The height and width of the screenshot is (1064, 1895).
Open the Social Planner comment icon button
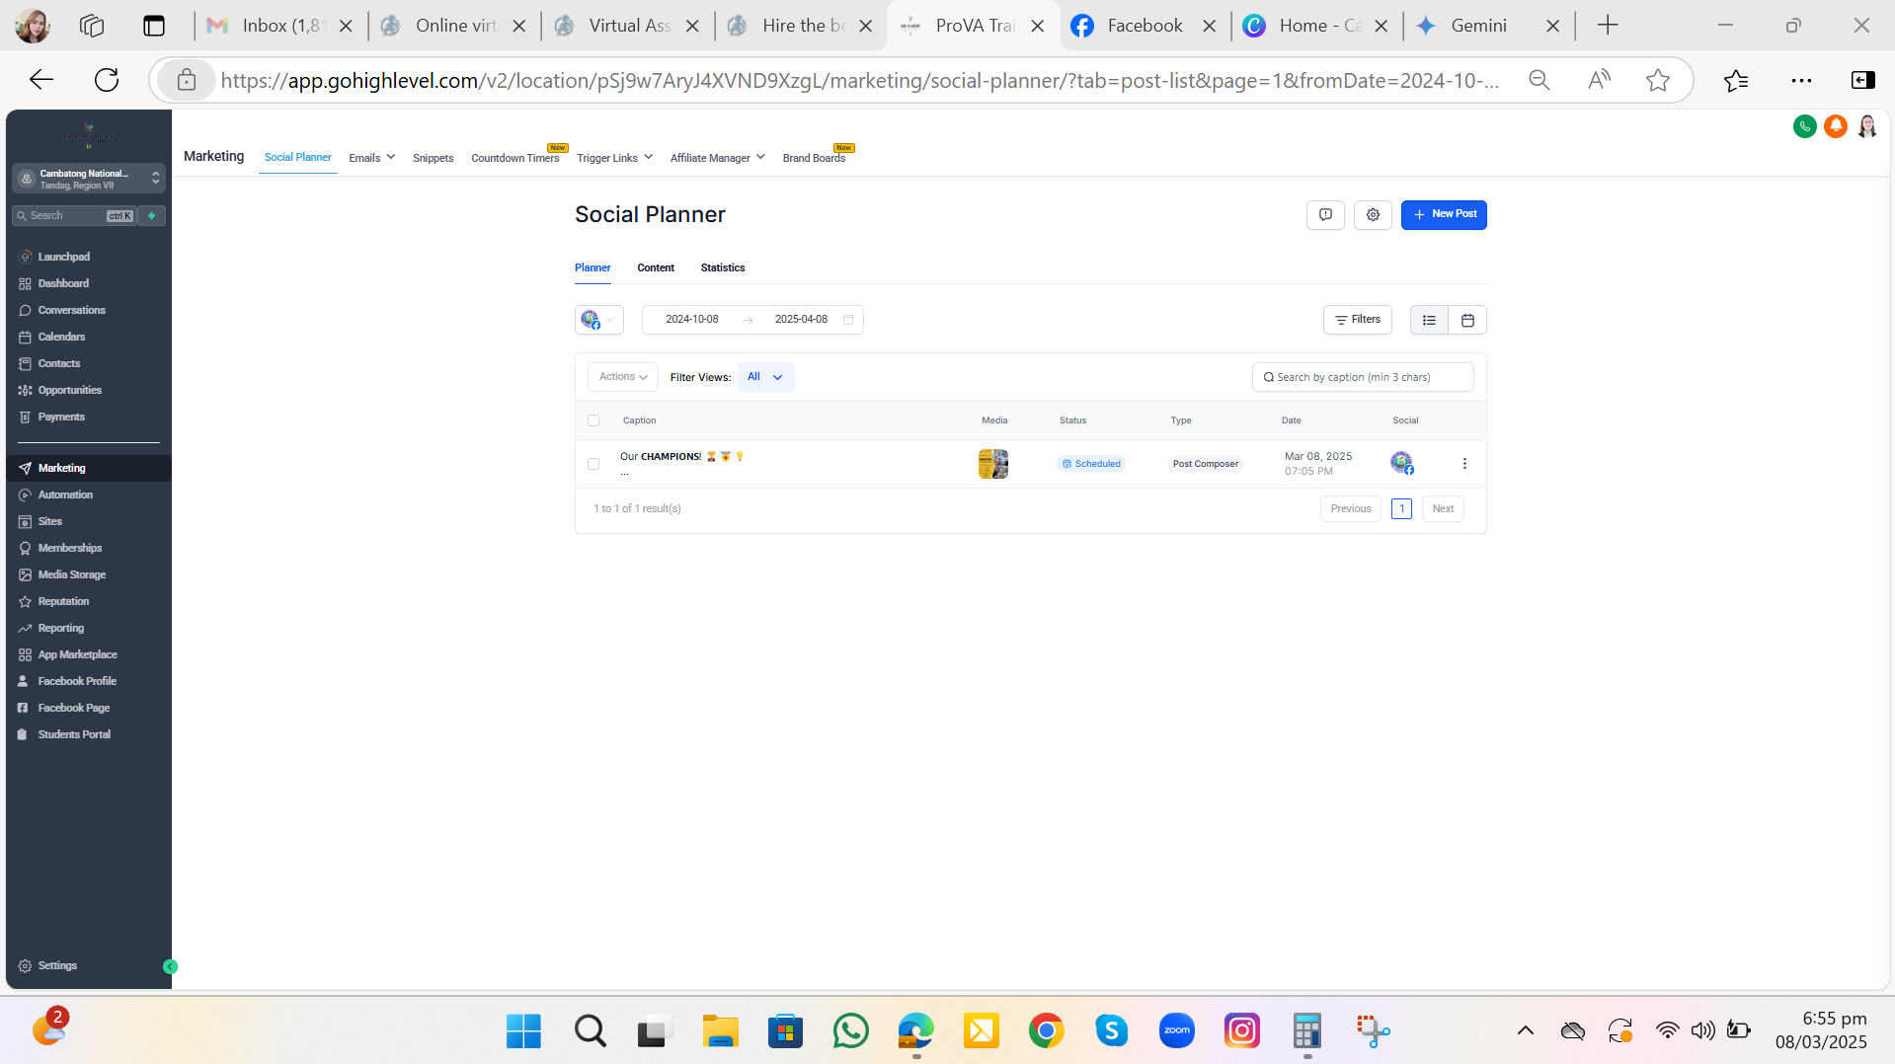click(1325, 214)
